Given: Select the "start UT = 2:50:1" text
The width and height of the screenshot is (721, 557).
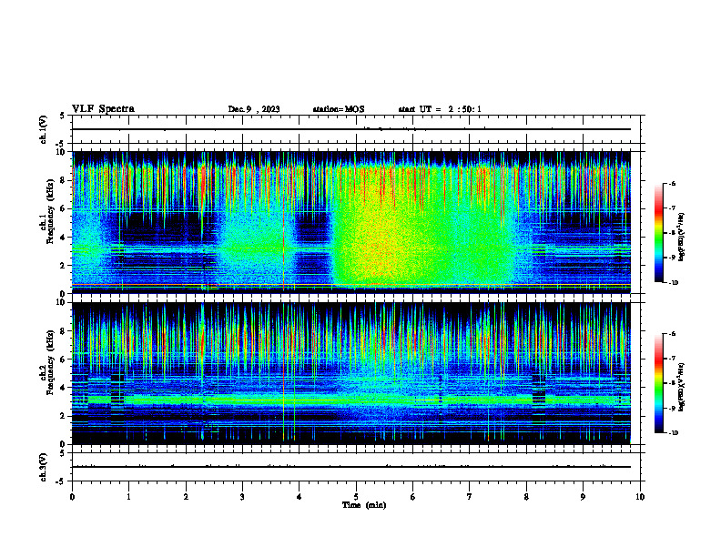Looking at the screenshot, I should coord(440,109).
